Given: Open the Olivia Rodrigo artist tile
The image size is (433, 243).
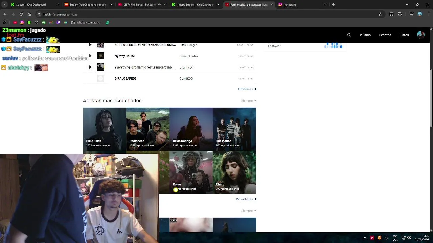Looking at the screenshot, I should 191,129.
